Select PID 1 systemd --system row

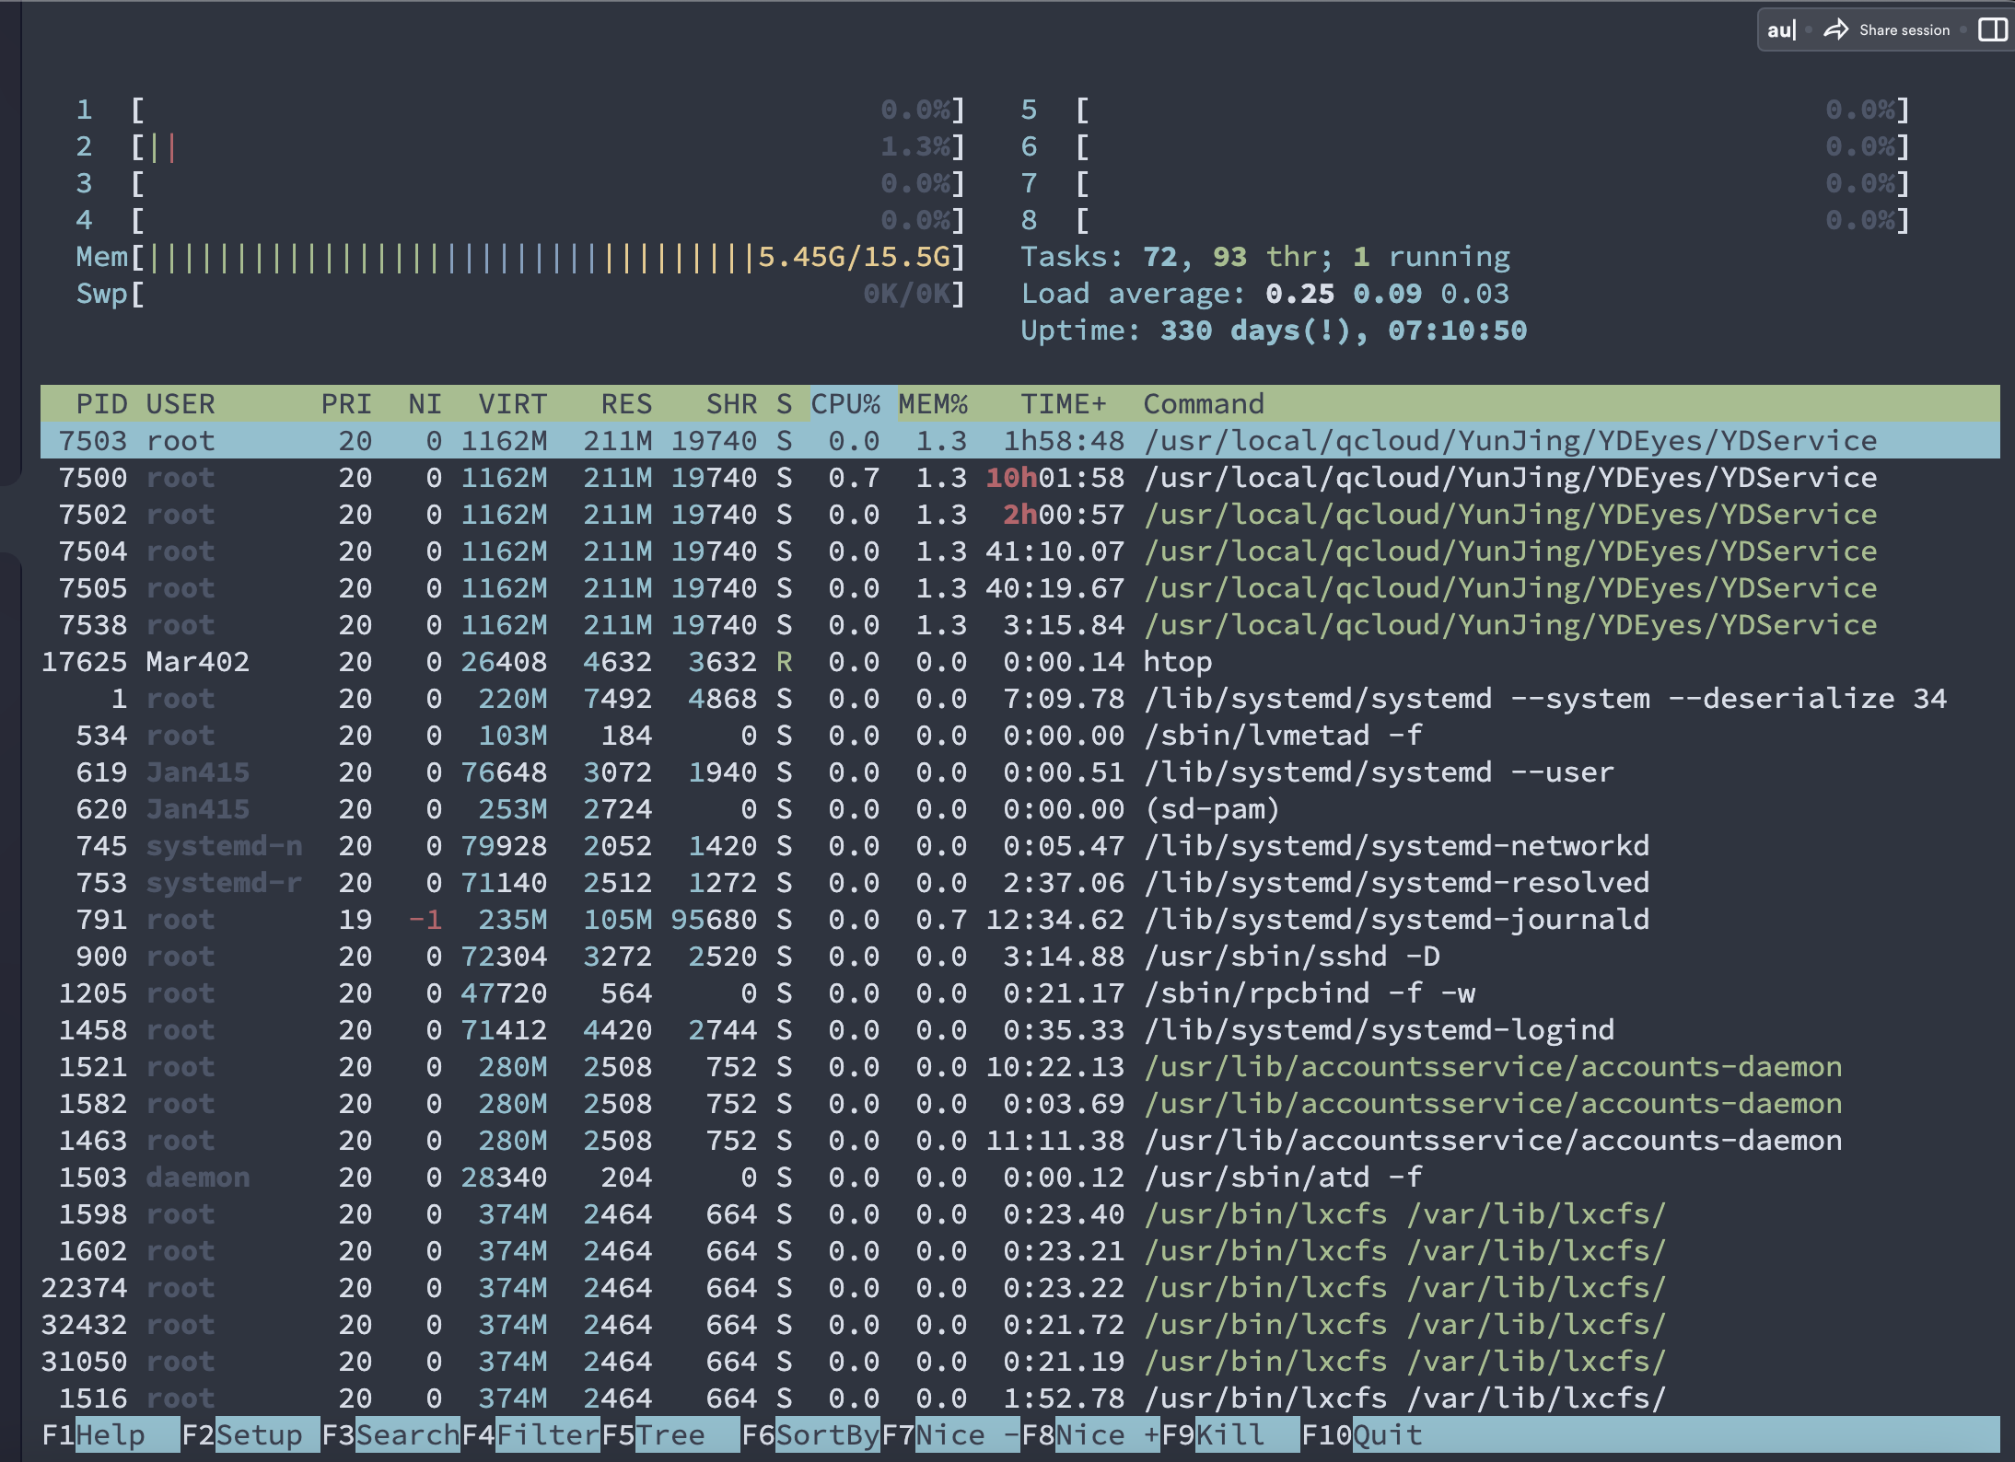point(1020,698)
